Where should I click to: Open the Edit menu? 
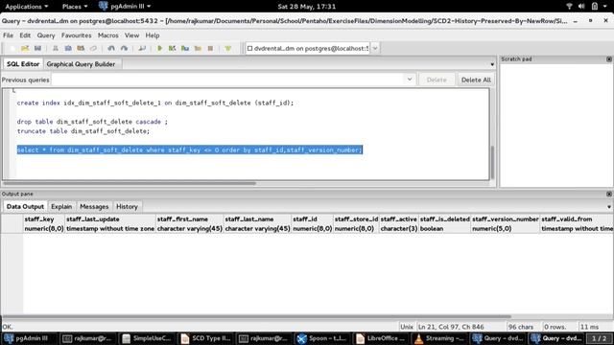click(25, 35)
